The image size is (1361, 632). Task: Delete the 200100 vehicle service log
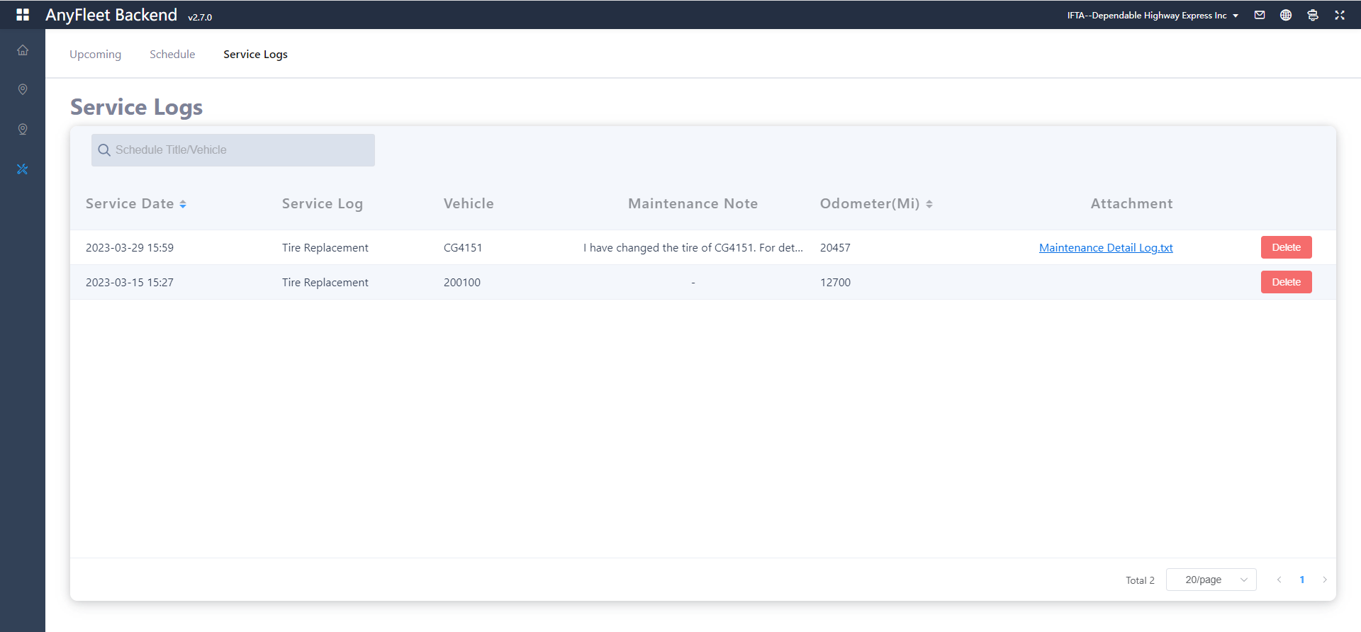click(x=1286, y=282)
